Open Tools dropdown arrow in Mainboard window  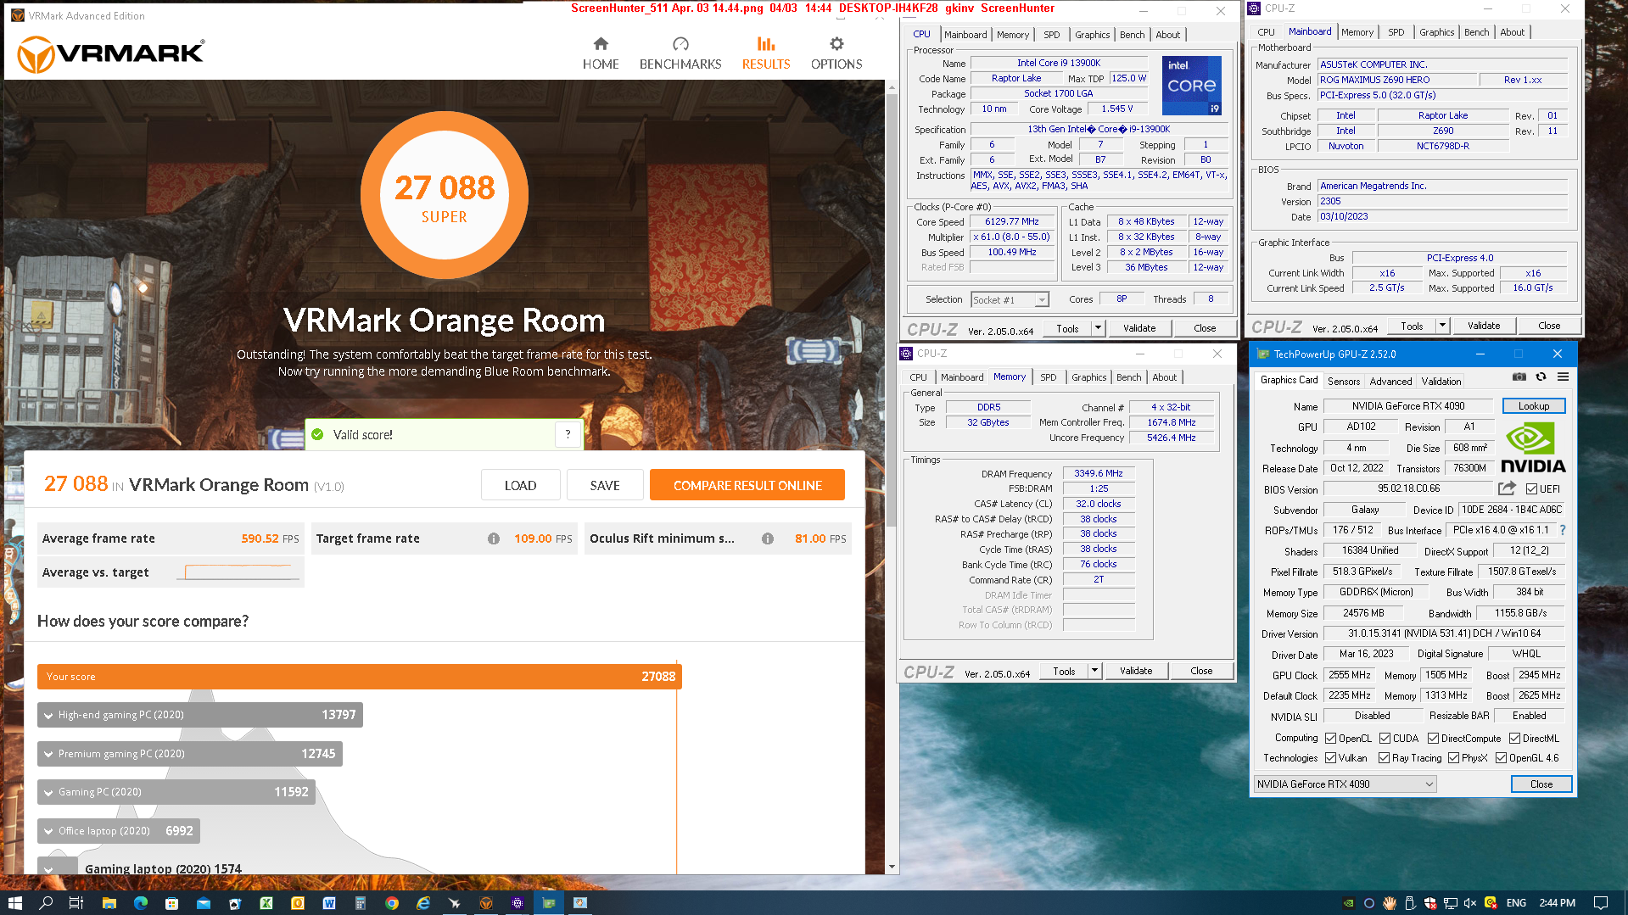click(1442, 326)
